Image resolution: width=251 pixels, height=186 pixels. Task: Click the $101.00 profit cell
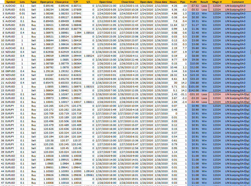click(193, 87)
